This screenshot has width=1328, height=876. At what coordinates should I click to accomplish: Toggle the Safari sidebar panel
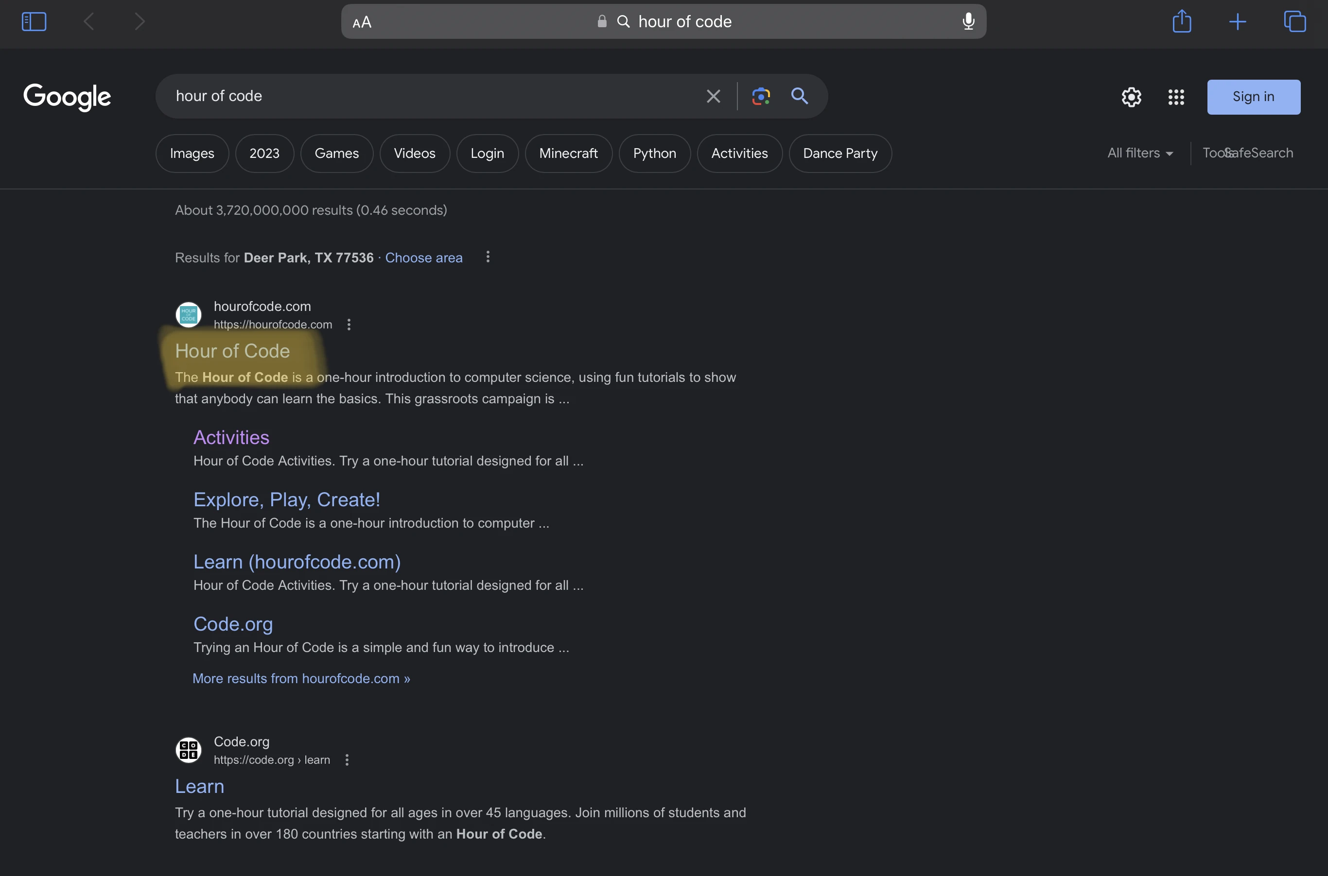click(34, 22)
